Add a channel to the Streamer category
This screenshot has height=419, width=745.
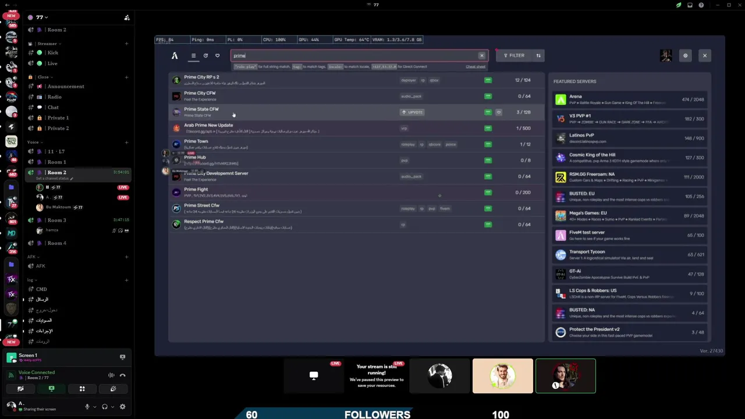(126, 44)
